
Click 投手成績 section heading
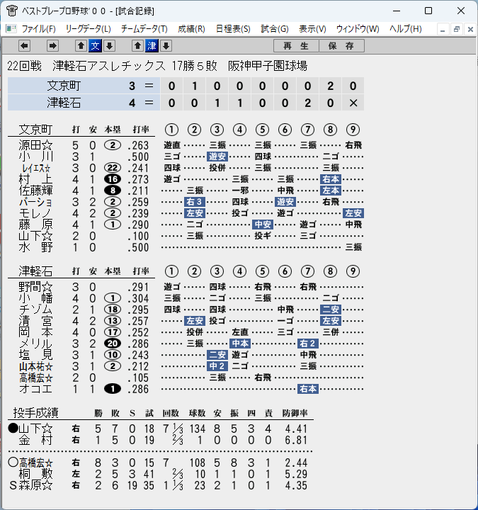36,413
